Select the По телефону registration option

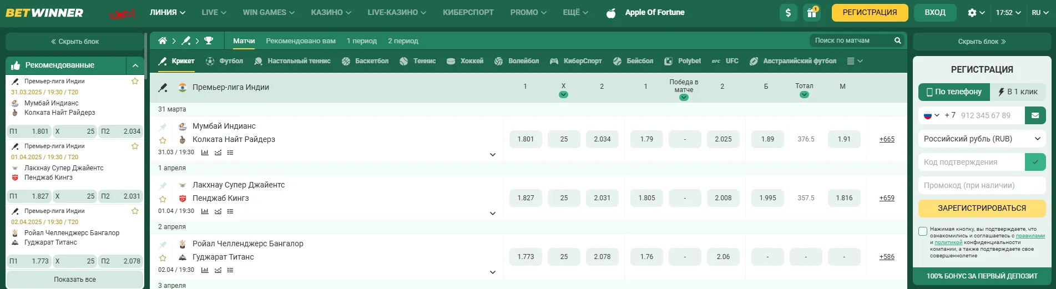click(x=954, y=92)
